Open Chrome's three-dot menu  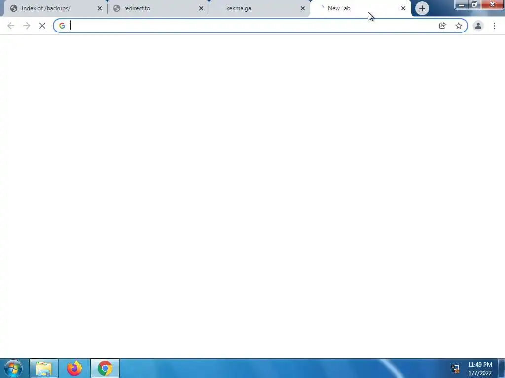click(494, 26)
